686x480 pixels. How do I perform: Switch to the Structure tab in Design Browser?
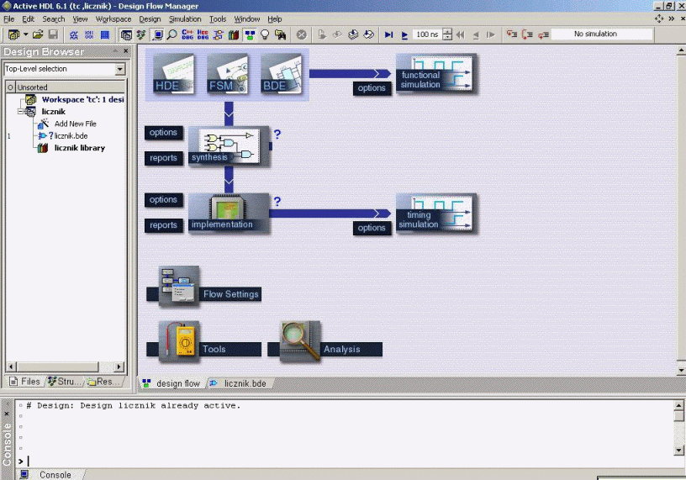[65, 382]
